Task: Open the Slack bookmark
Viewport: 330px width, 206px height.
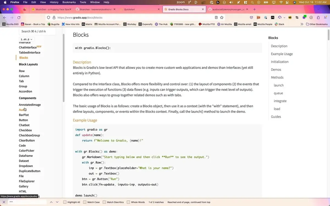Action: (x=279, y=24)
